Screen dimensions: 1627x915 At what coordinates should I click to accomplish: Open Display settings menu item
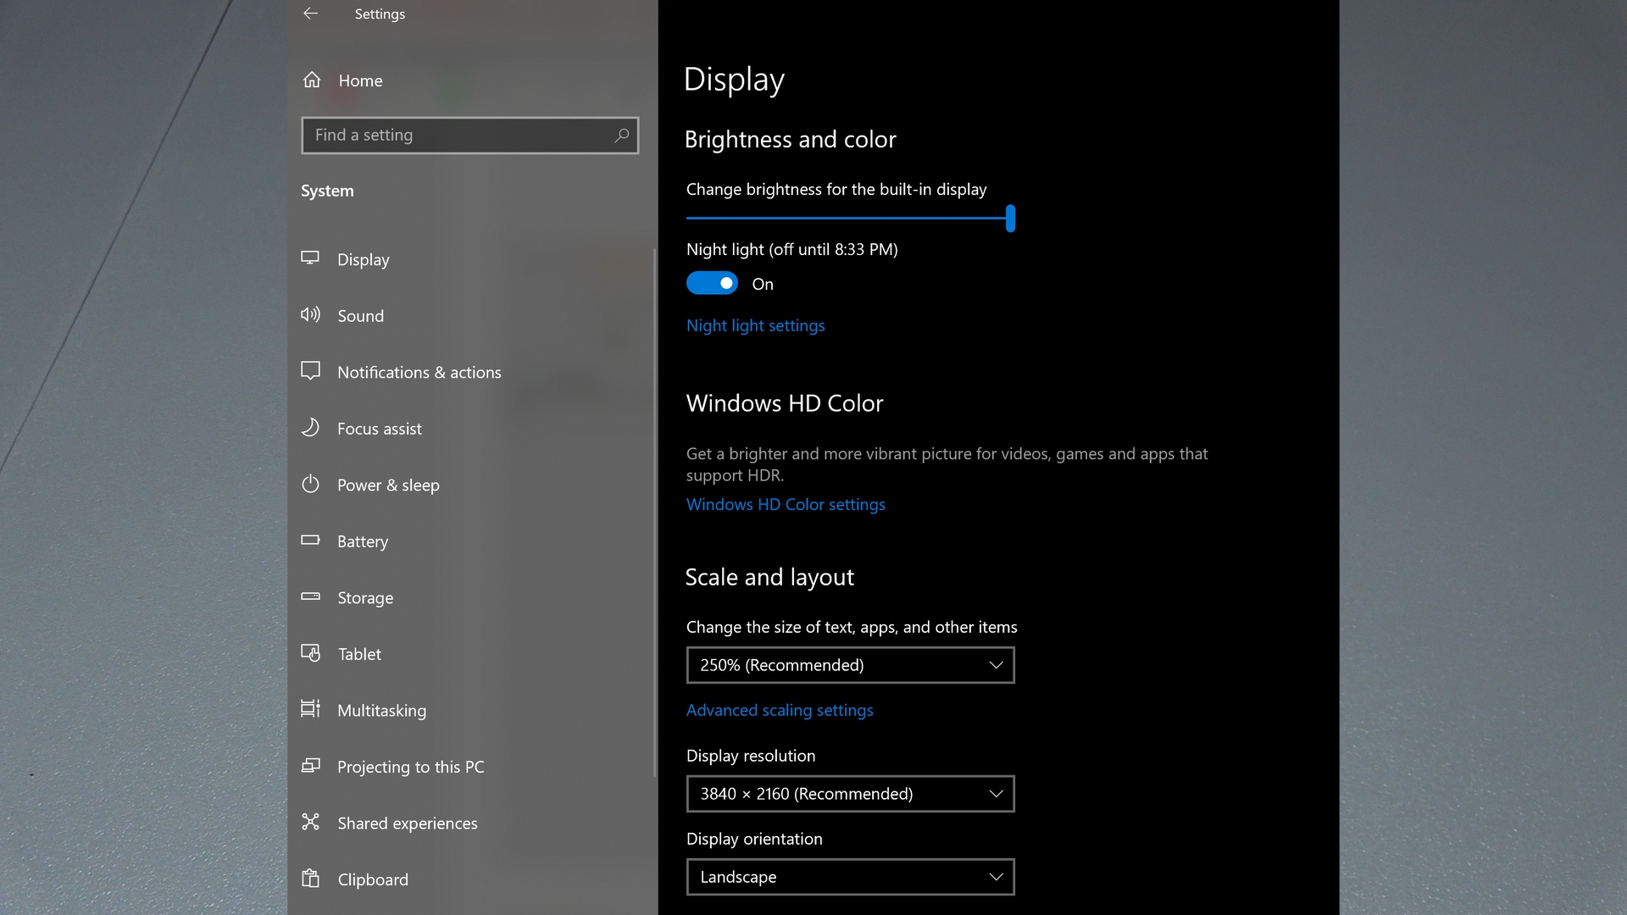(x=364, y=259)
